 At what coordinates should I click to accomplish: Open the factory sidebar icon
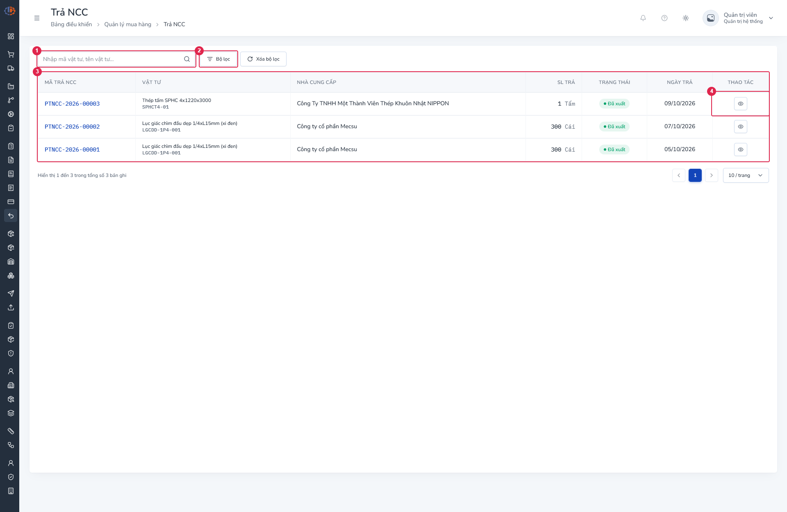[x=11, y=86]
